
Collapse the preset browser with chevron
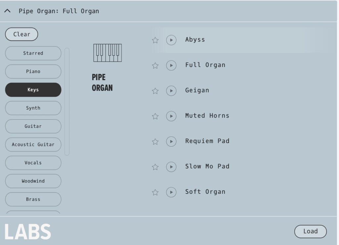click(7, 11)
